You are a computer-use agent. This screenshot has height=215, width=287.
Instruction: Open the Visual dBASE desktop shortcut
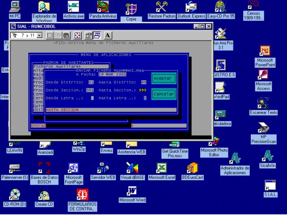[x=132, y=171]
